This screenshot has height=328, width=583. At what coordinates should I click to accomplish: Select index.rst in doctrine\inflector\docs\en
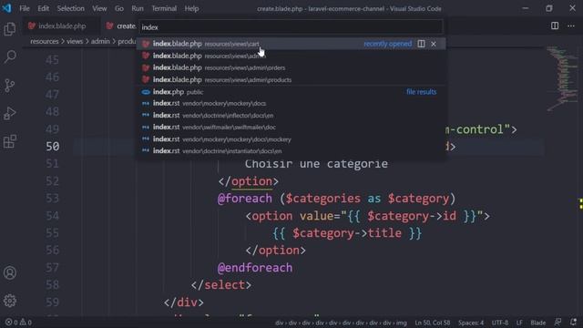pyautogui.click(x=291, y=116)
